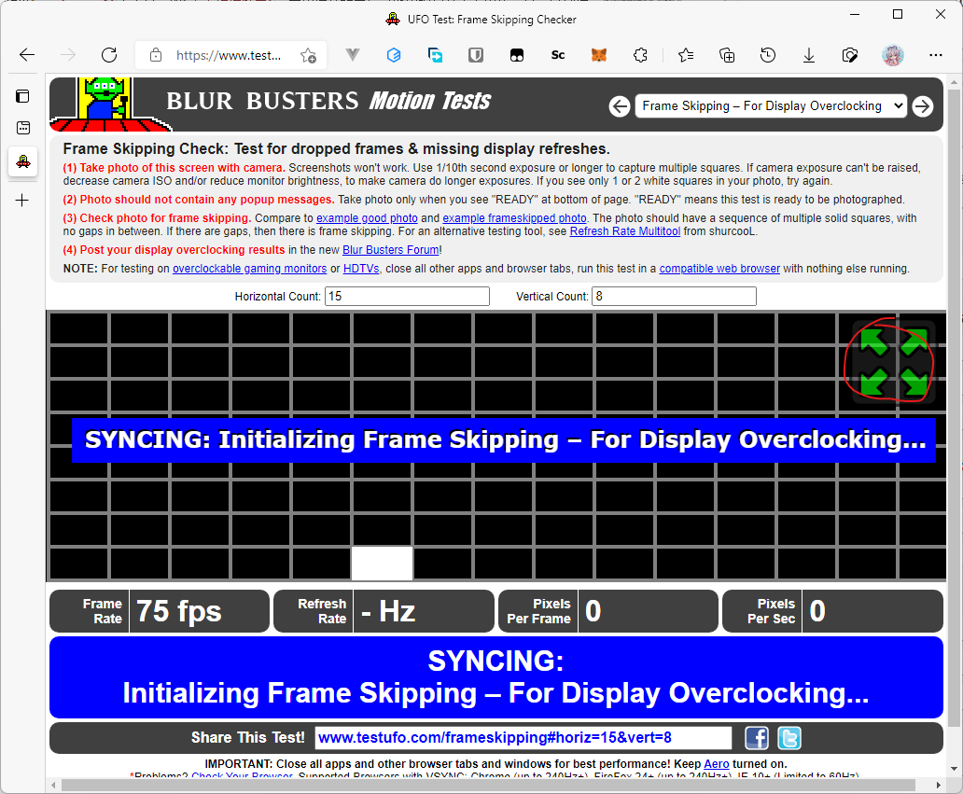Viewport: 963px width, 794px height.
Task: Click the previous test left arrow button
Action: pos(620,106)
